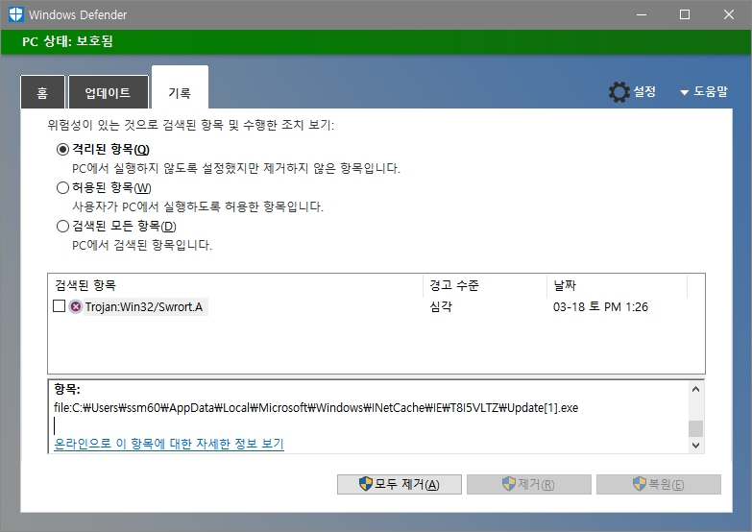The image size is (752, 532).
Task: Select the 격리된 항목 radio button
Action: pos(63,149)
